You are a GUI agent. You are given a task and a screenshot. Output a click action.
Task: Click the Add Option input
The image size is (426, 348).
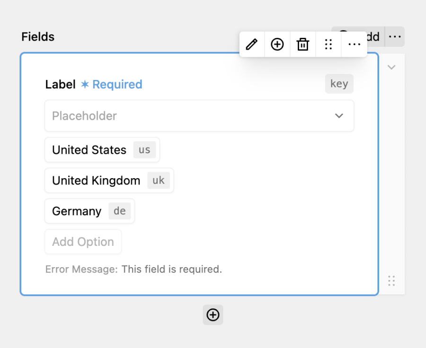[x=83, y=242]
